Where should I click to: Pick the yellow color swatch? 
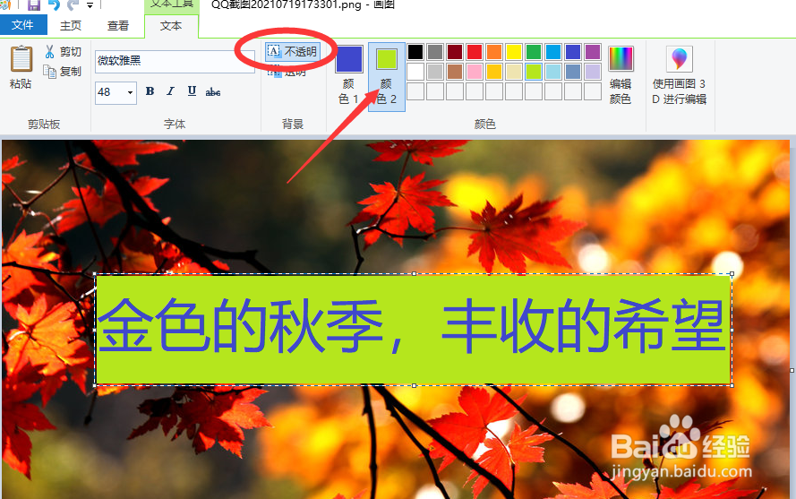point(514,52)
